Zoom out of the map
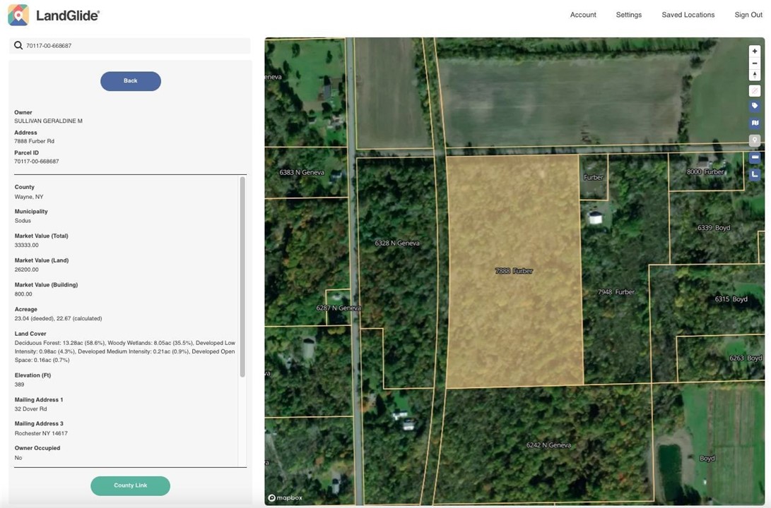 click(754, 64)
